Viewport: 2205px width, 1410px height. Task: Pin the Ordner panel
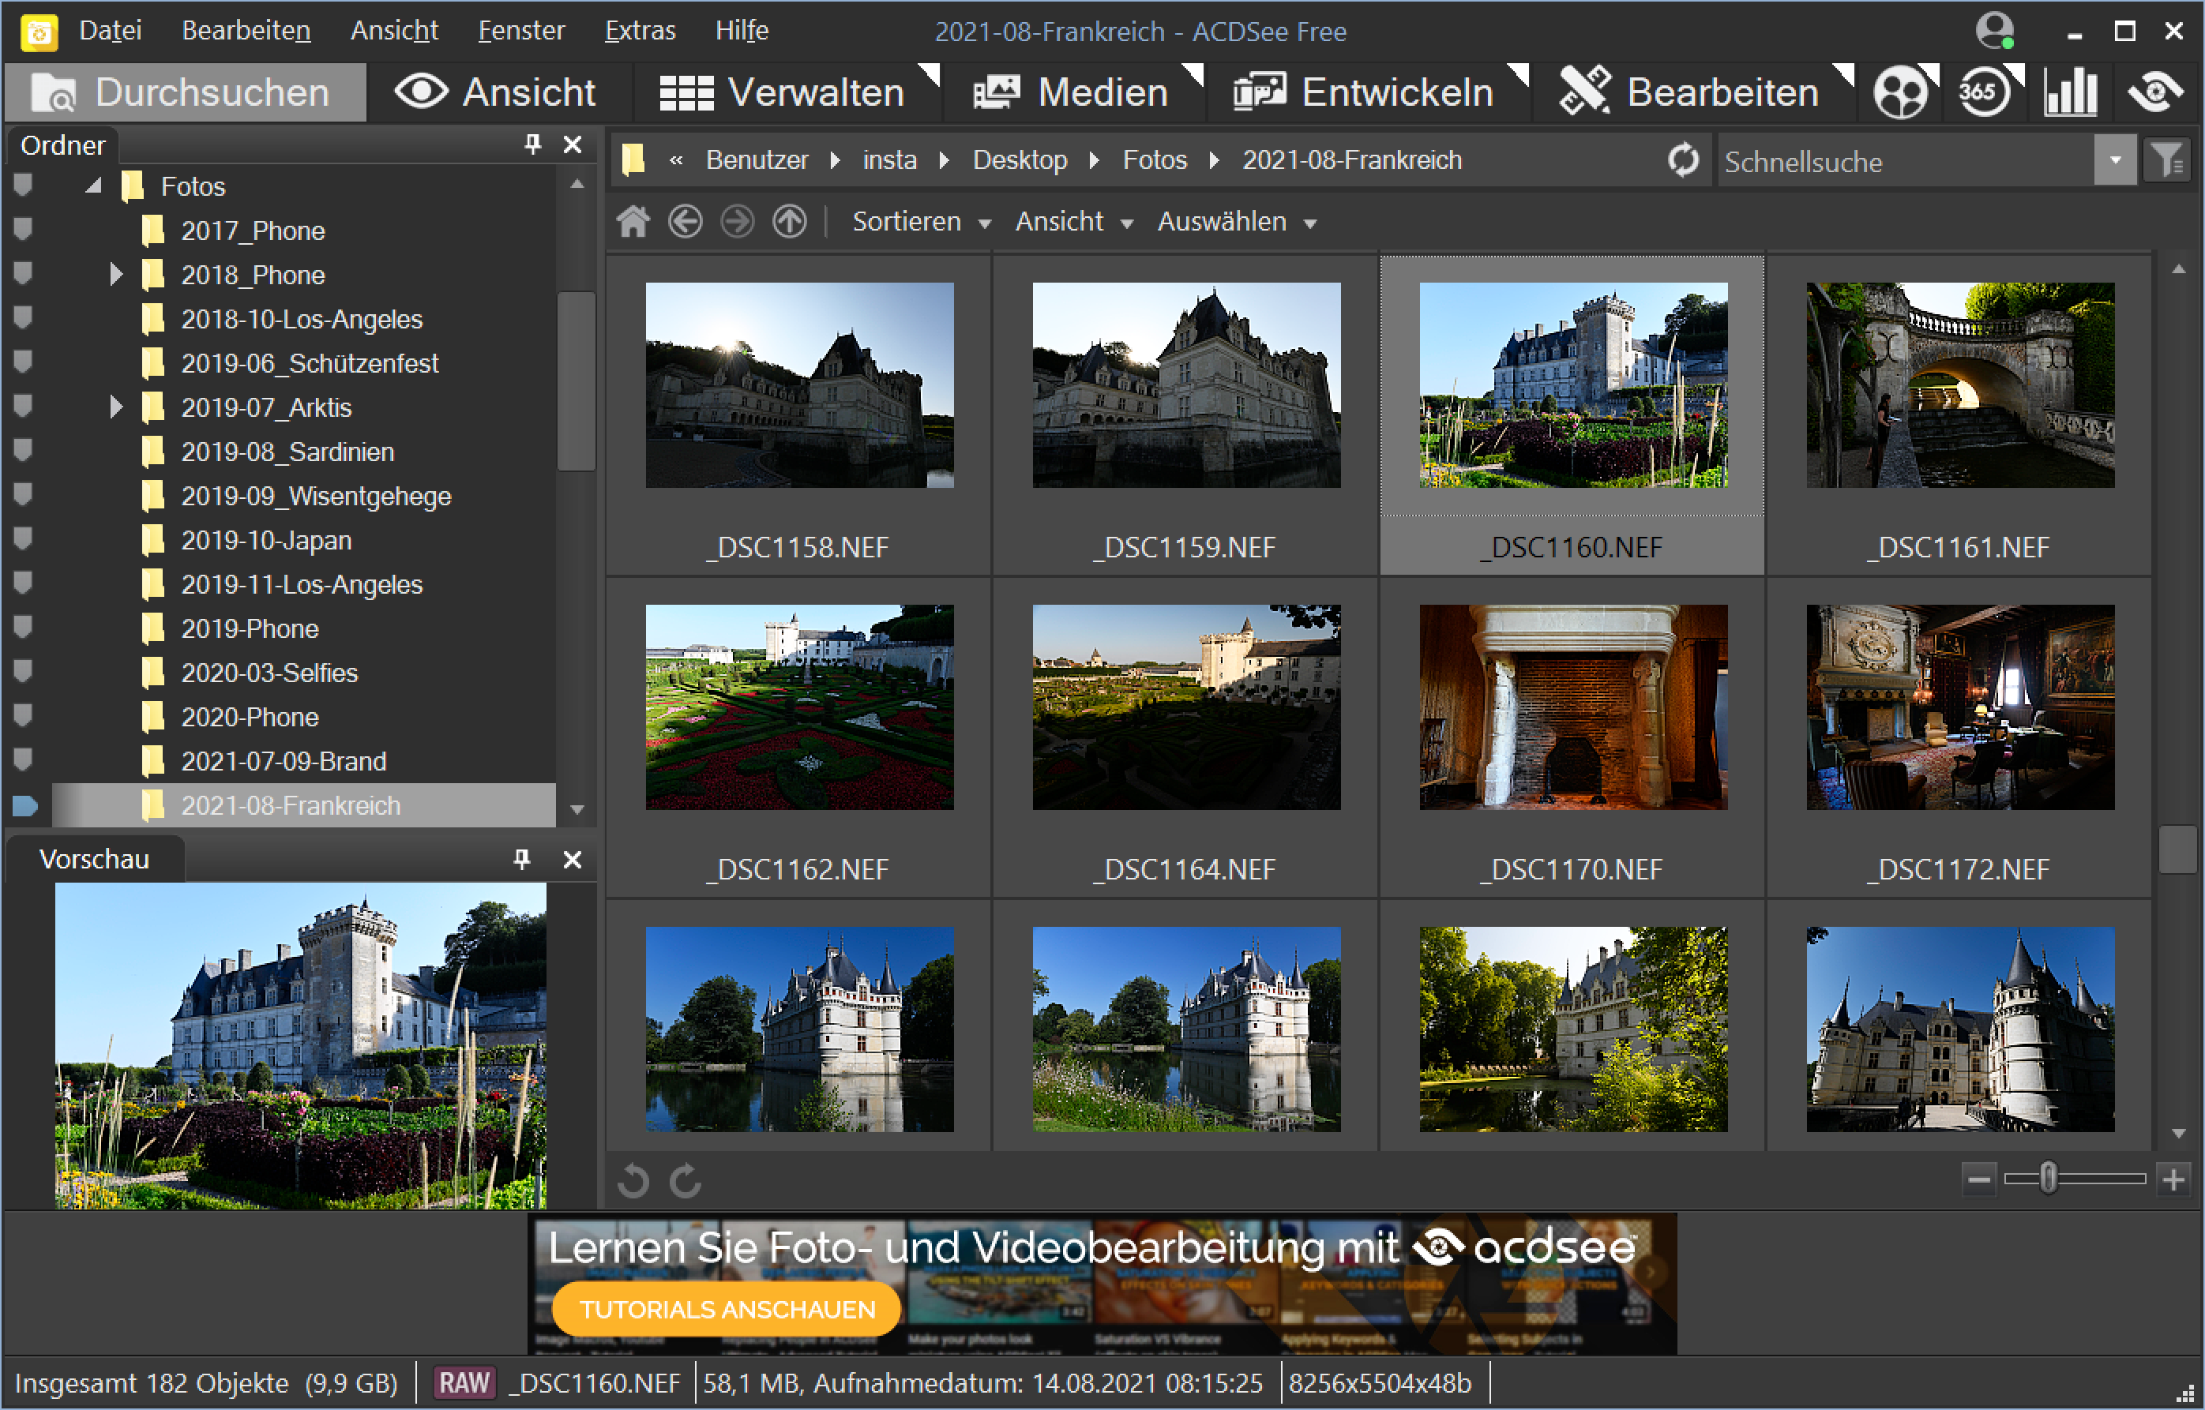[x=532, y=144]
